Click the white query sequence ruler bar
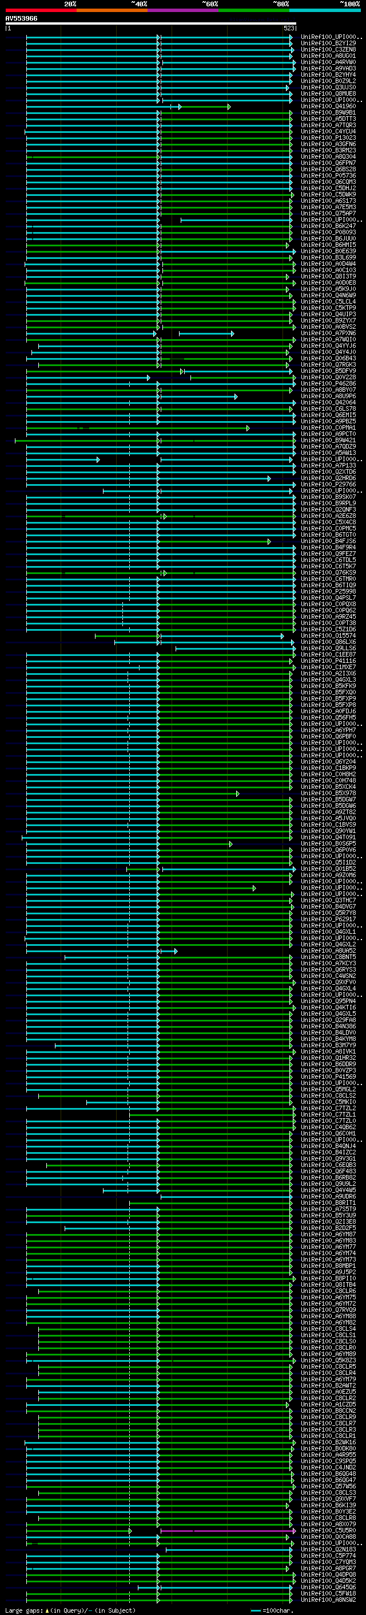Image resolution: width=366 pixels, height=1615 pixels. (x=151, y=24)
